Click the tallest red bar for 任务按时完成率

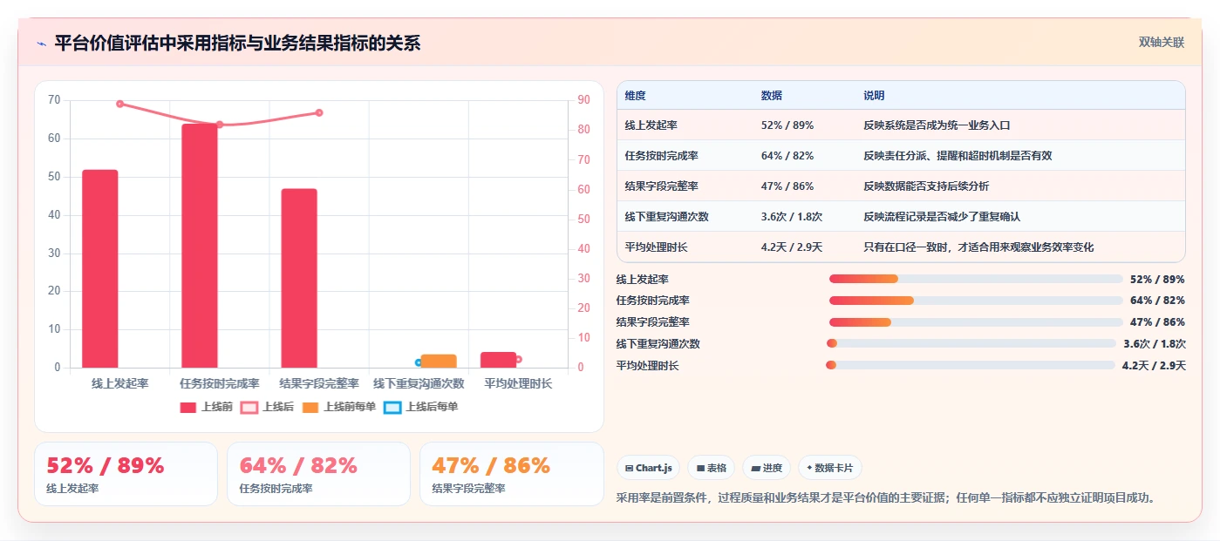tap(200, 246)
